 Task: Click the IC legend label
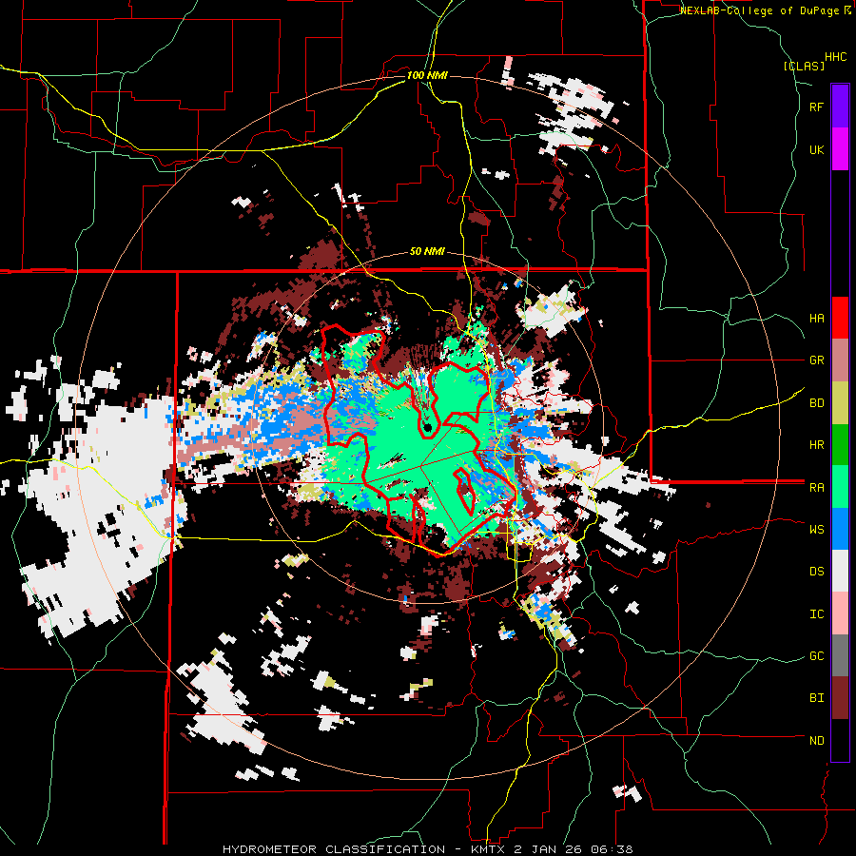click(x=816, y=614)
